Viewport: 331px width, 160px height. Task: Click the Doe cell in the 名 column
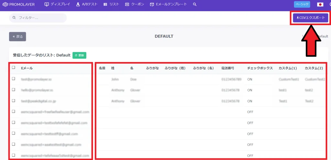pos(133,79)
